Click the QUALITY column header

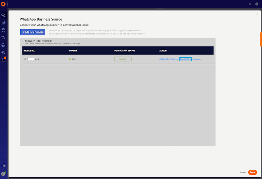pyautogui.click(x=73, y=51)
